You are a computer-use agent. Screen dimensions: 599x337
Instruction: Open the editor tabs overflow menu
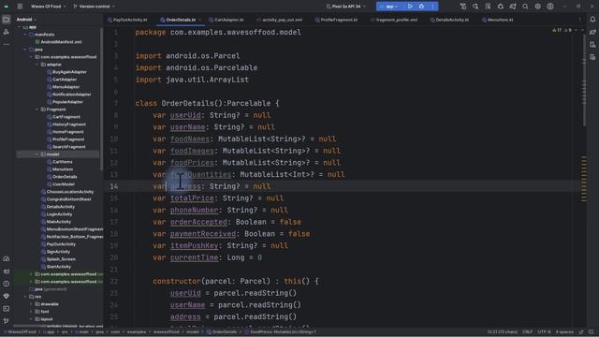pos(580,20)
